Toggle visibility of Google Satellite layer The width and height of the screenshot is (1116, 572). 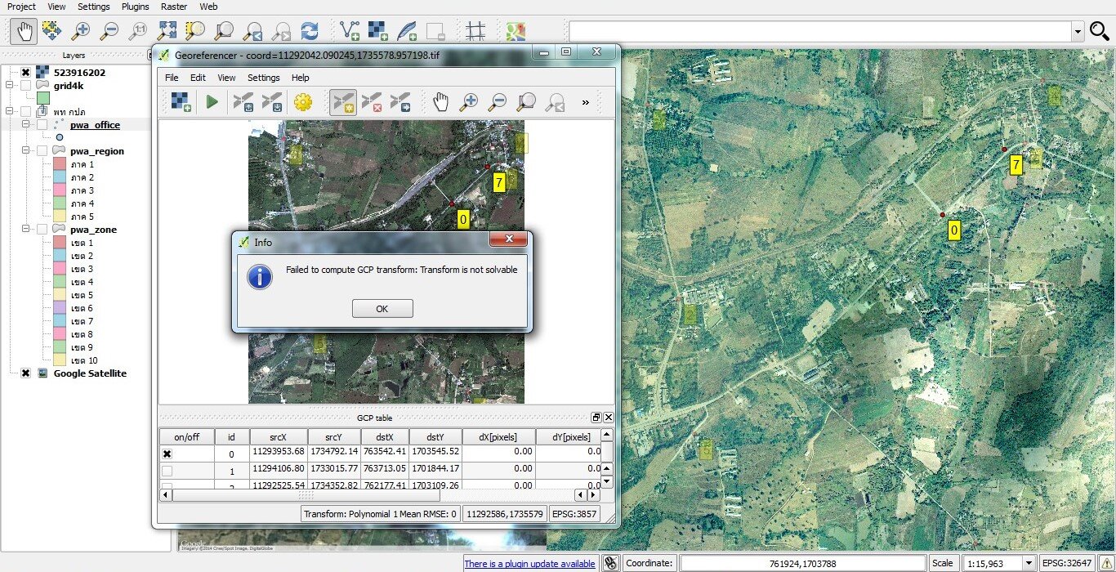[25, 373]
